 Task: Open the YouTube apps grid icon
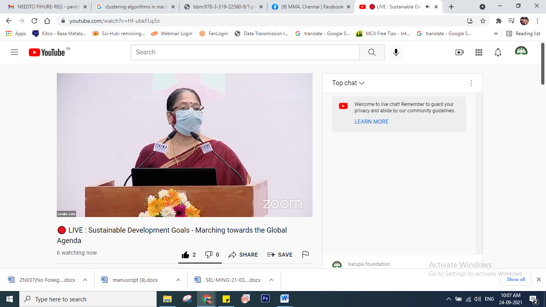479,52
